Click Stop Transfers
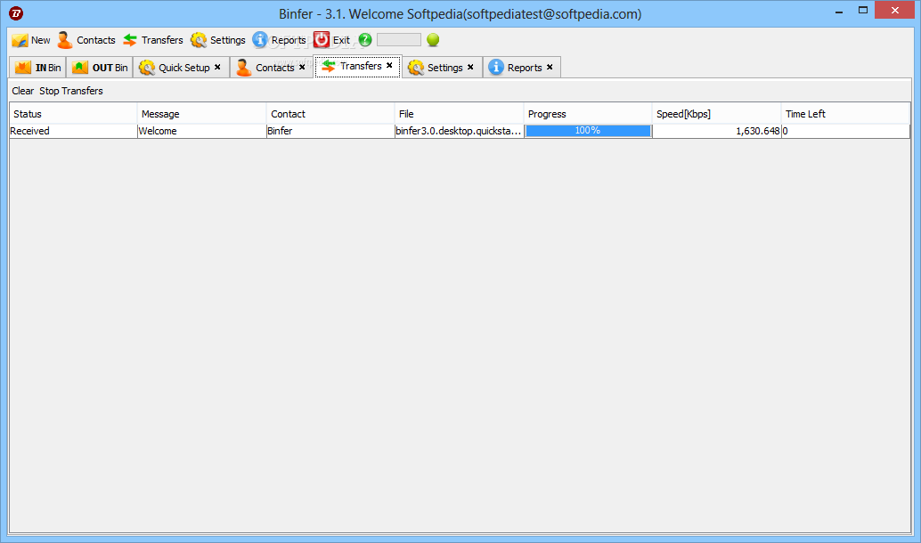Screen dimensions: 921x543 click(71, 91)
